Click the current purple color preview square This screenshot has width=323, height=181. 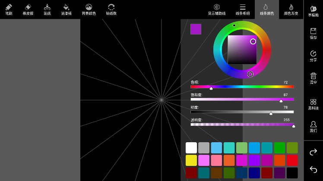click(196, 29)
